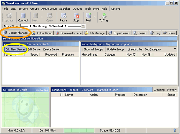The image size is (180, 134).
Task: Click the Search magnifier tab icon
Action: [135, 33]
